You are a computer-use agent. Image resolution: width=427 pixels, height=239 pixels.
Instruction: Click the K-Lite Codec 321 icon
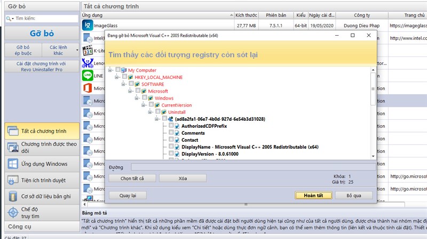point(88,51)
